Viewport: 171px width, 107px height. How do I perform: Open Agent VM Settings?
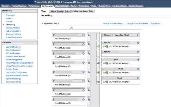(x=13, y=79)
